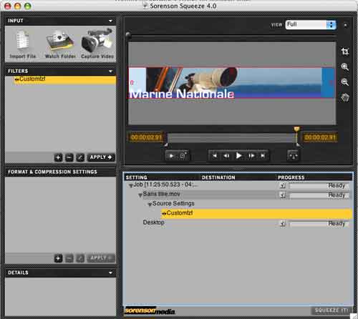The image size is (358, 319).
Task: Toggle the checkbox in the Desktop row
Action: click(x=283, y=223)
